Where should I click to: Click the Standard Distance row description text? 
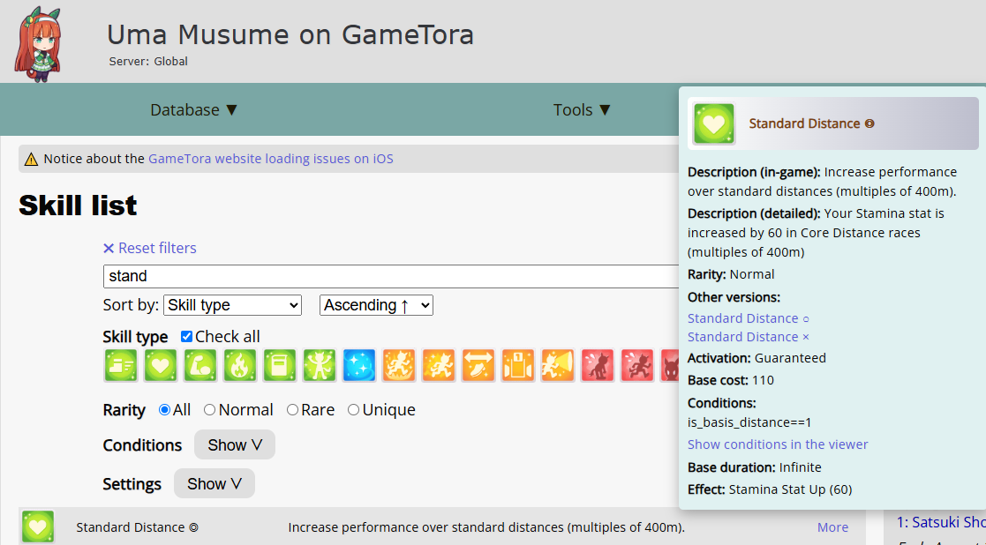[486, 527]
